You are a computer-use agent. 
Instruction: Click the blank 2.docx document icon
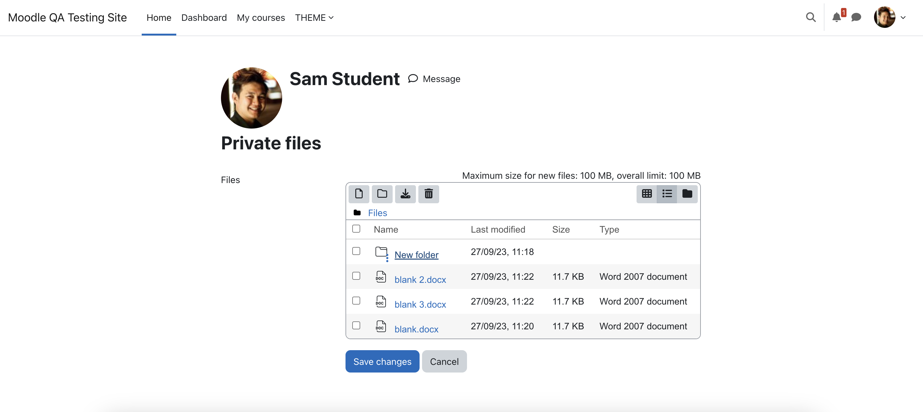pos(381,277)
